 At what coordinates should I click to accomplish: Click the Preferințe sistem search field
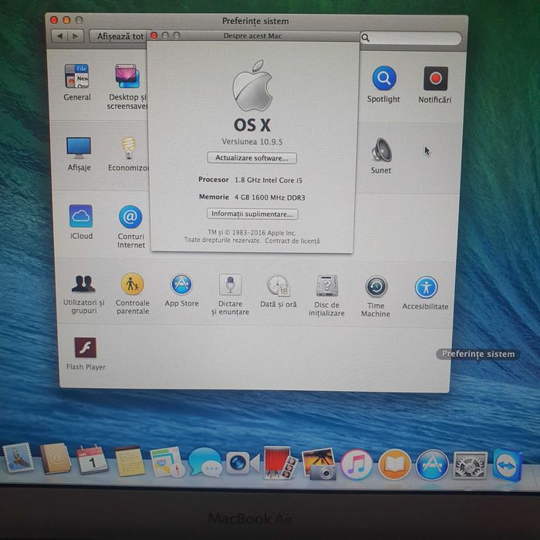click(x=410, y=38)
